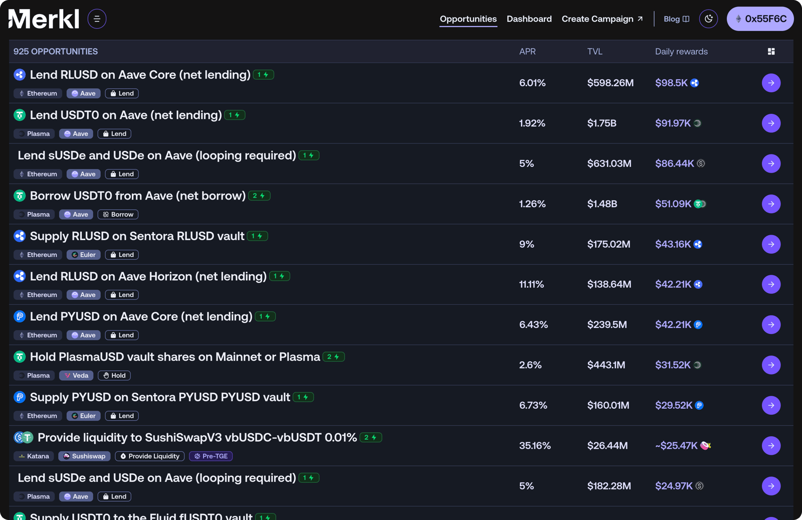Open Provide liquidity to SushiSwapV3 title
802x520 pixels.
197,438
